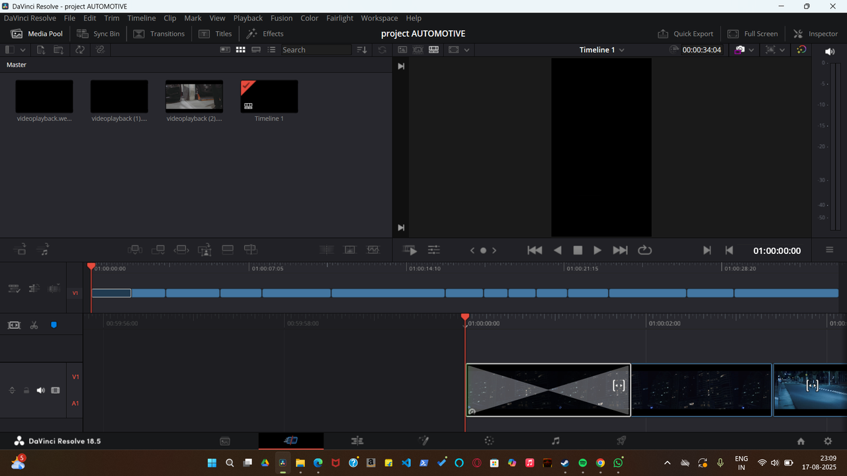The height and width of the screenshot is (476, 847).
Task: Switch Media Pool to thumbnail view
Action: tap(240, 50)
